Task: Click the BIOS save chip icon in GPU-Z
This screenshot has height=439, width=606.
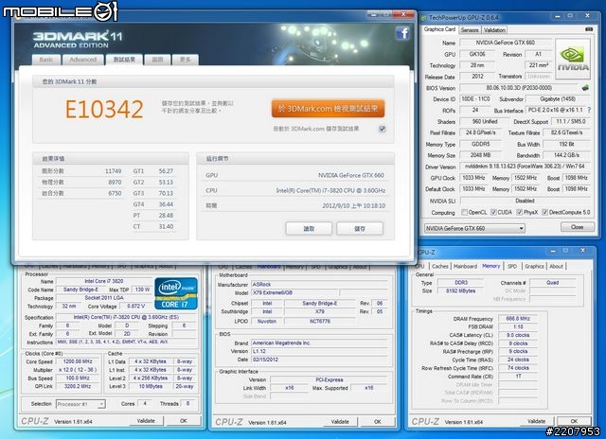Action: pyautogui.click(x=585, y=88)
